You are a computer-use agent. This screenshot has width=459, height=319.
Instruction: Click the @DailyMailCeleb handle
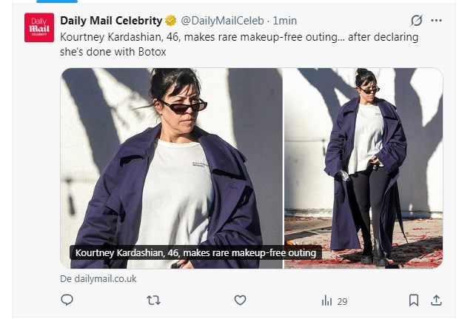(x=221, y=20)
